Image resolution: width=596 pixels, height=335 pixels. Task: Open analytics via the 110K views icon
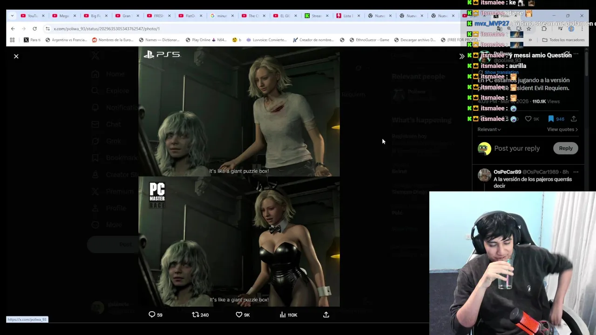click(288, 315)
